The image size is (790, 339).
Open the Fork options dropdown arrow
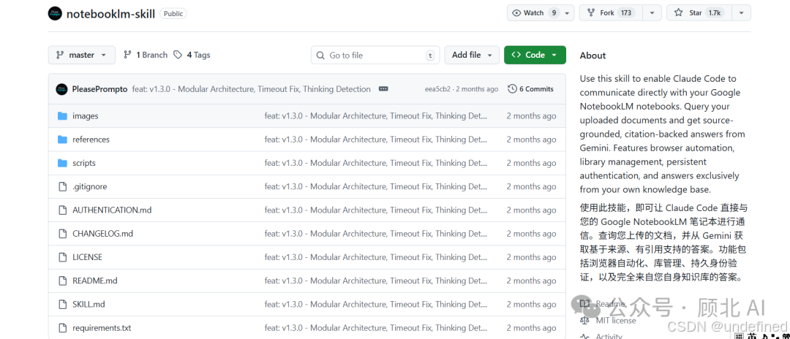(x=652, y=13)
